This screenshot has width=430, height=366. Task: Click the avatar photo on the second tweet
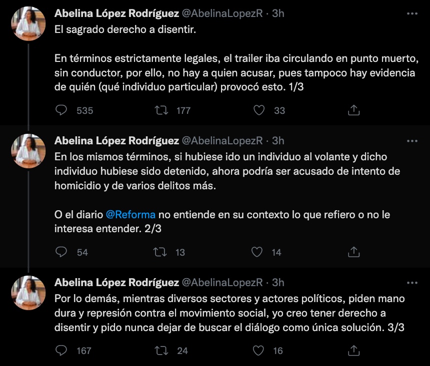point(29,151)
